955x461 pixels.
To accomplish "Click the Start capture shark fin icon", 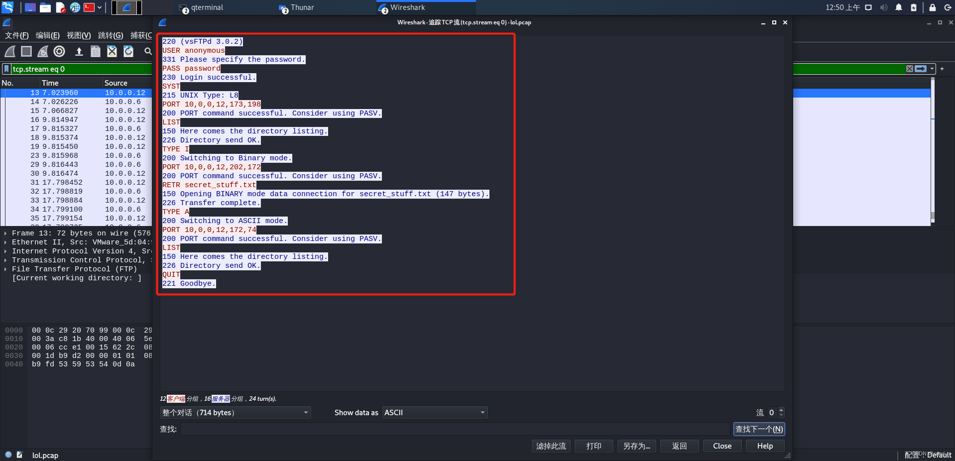I will tap(10, 51).
